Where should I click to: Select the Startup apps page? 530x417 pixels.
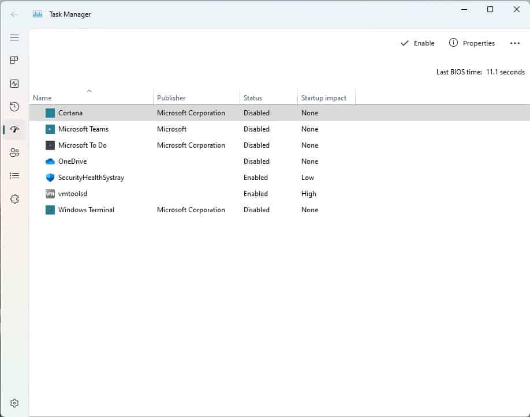pos(14,129)
